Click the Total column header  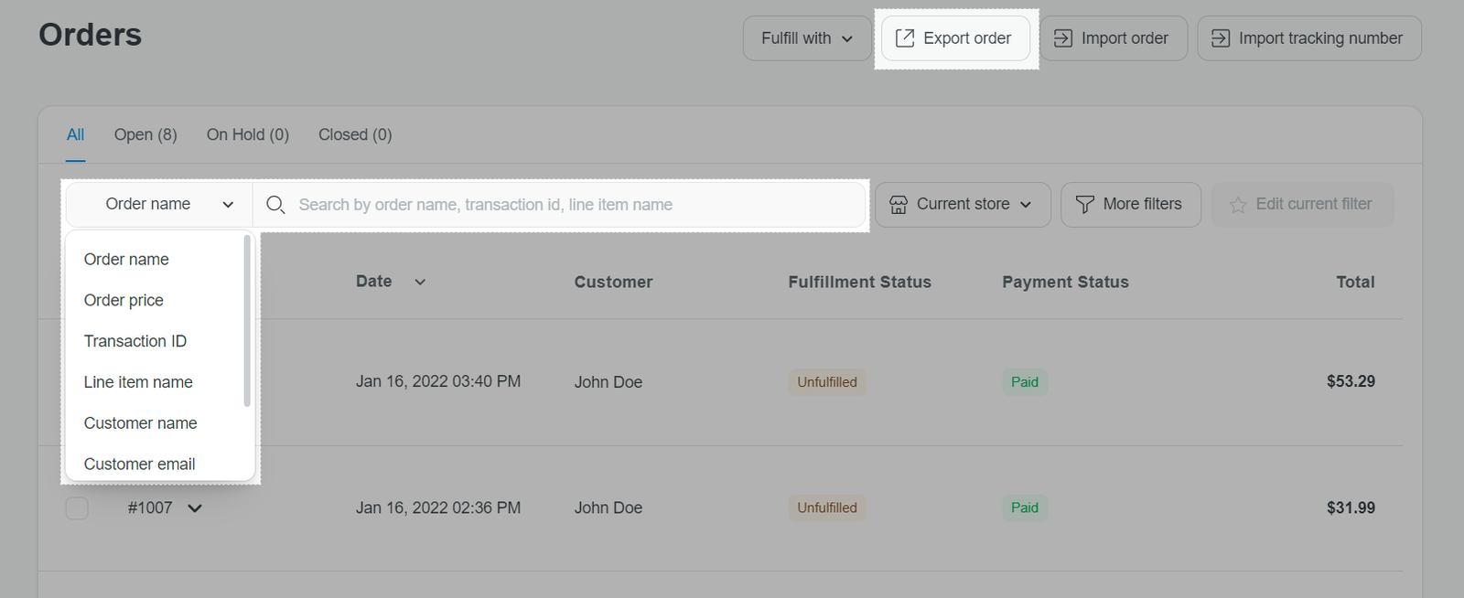pos(1355,283)
